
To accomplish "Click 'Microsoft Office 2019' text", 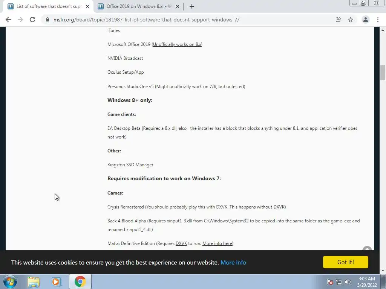I will (x=129, y=44).
